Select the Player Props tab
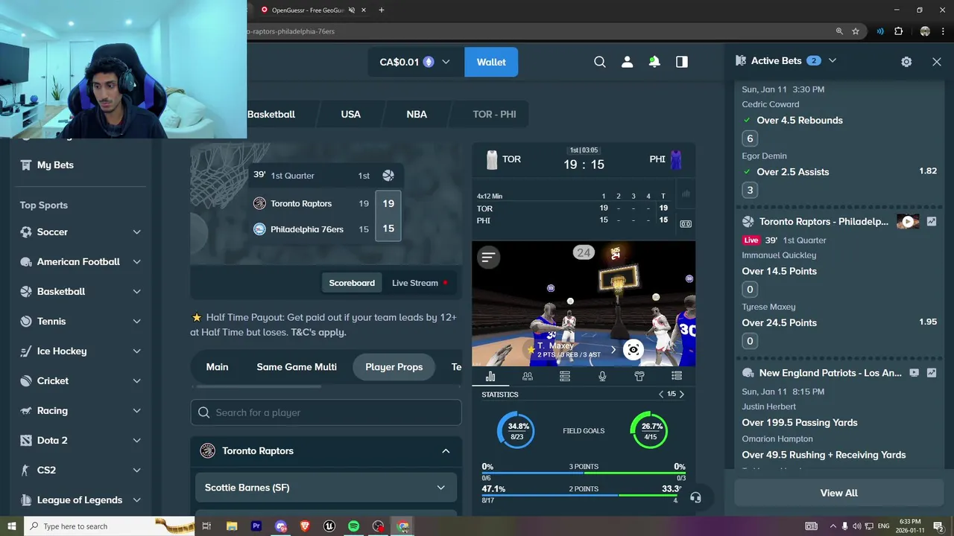954x536 pixels. (x=394, y=367)
